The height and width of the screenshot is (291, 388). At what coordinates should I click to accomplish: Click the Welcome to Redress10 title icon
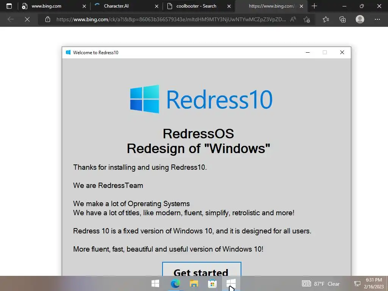68,52
